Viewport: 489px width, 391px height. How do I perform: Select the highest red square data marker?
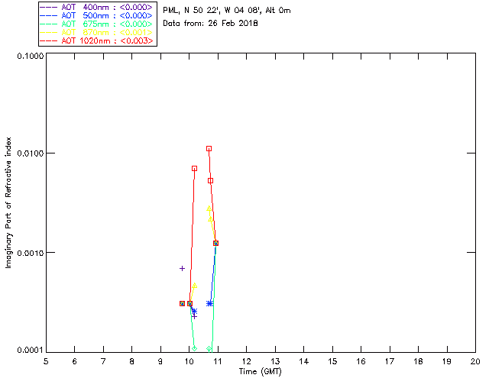click(x=209, y=149)
